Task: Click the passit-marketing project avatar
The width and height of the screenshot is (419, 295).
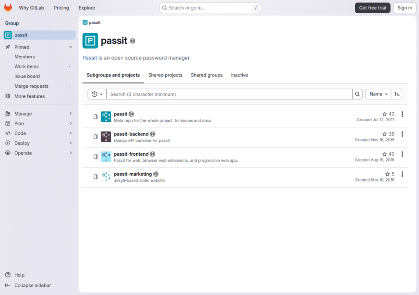Action: (106, 177)
